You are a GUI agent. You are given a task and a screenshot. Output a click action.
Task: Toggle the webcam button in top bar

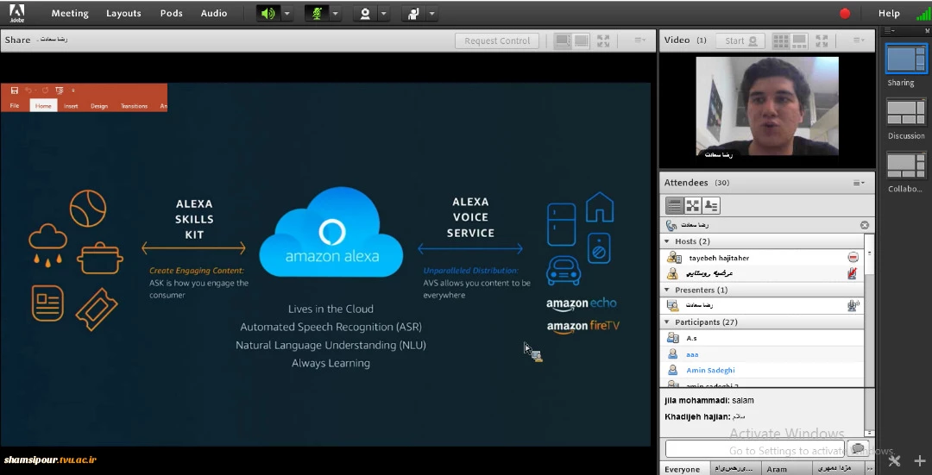(x=365, y=13)
